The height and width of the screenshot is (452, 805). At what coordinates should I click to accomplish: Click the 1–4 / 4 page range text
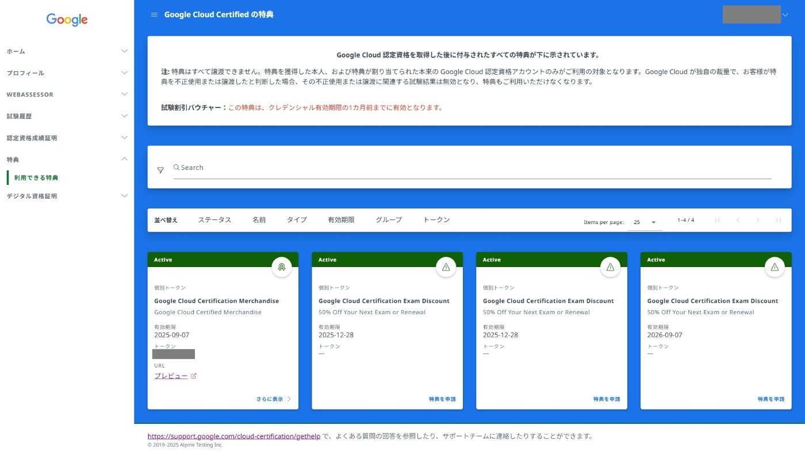(x=685, y=220)
